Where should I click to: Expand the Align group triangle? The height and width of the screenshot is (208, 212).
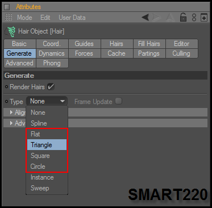point(11,113)
